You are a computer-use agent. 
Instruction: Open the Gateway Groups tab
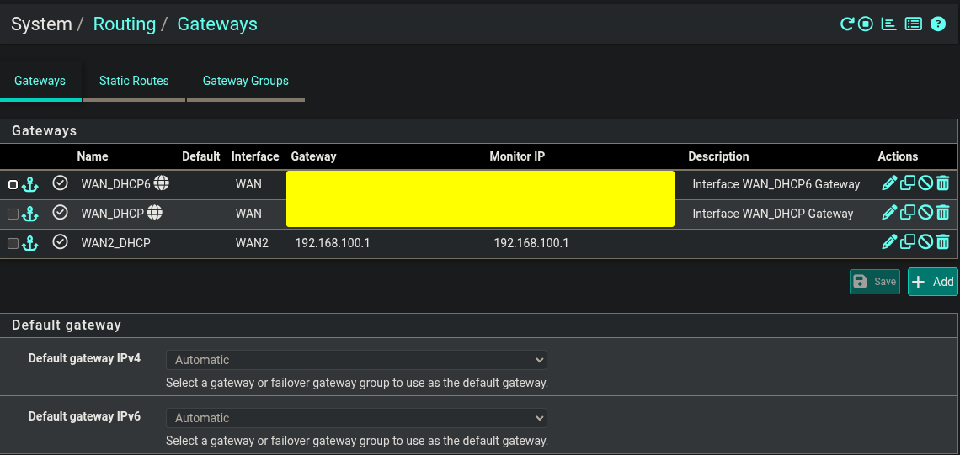pyautogui.click(x=245, y=81)
